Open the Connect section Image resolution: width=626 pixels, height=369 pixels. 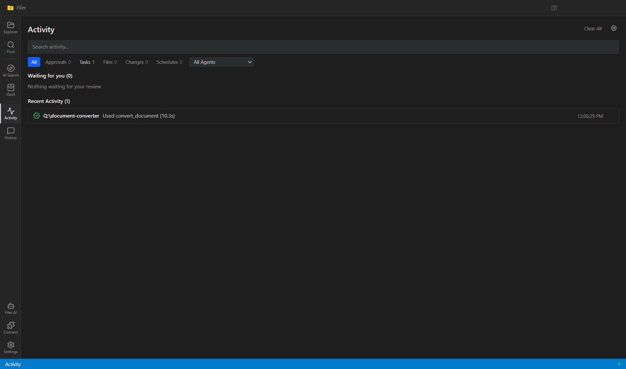[10, 328]
